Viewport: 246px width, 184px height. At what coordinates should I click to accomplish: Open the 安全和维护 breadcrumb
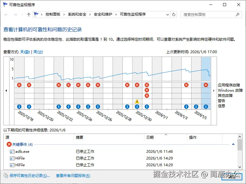point(103,14)
